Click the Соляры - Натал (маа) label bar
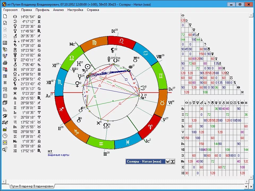This screenshot has width=255, height=191. (145, 161)
